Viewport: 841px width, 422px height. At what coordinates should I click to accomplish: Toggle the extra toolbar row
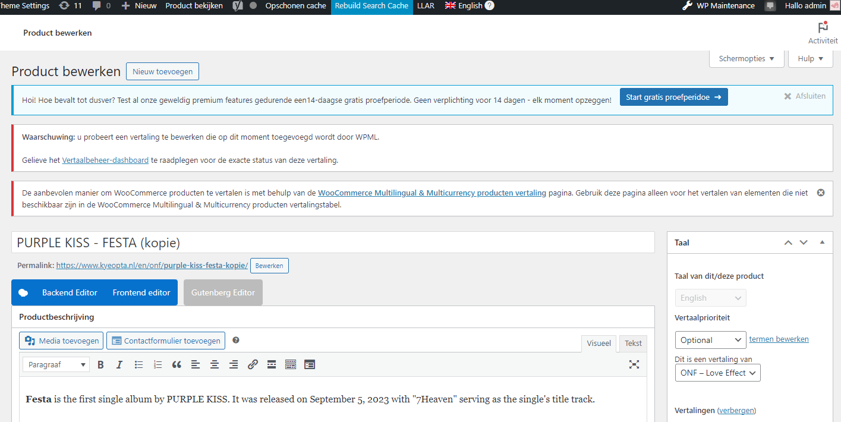coord(291,364)
